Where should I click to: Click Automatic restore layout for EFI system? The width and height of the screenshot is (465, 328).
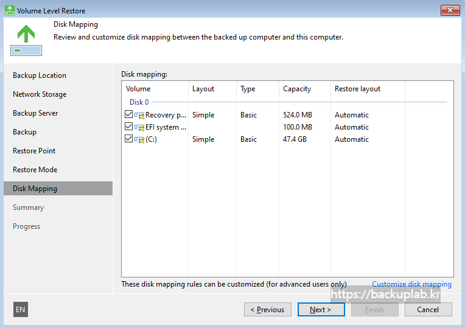point(352,127)
